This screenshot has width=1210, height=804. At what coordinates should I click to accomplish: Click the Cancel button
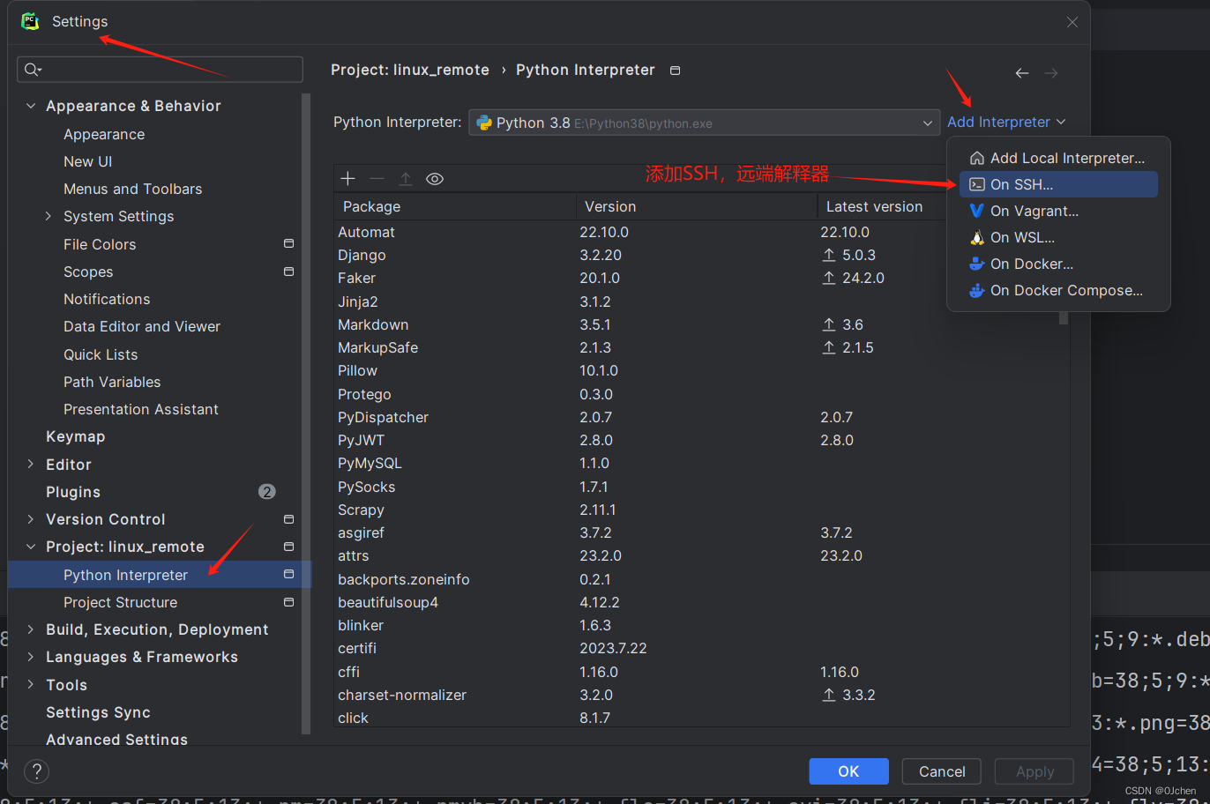942,771
